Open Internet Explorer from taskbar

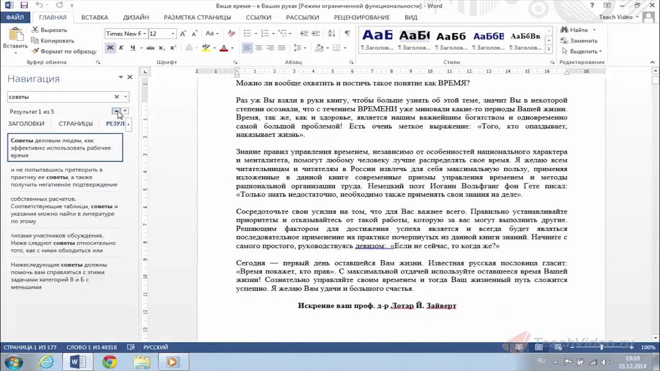click(46, 362)
